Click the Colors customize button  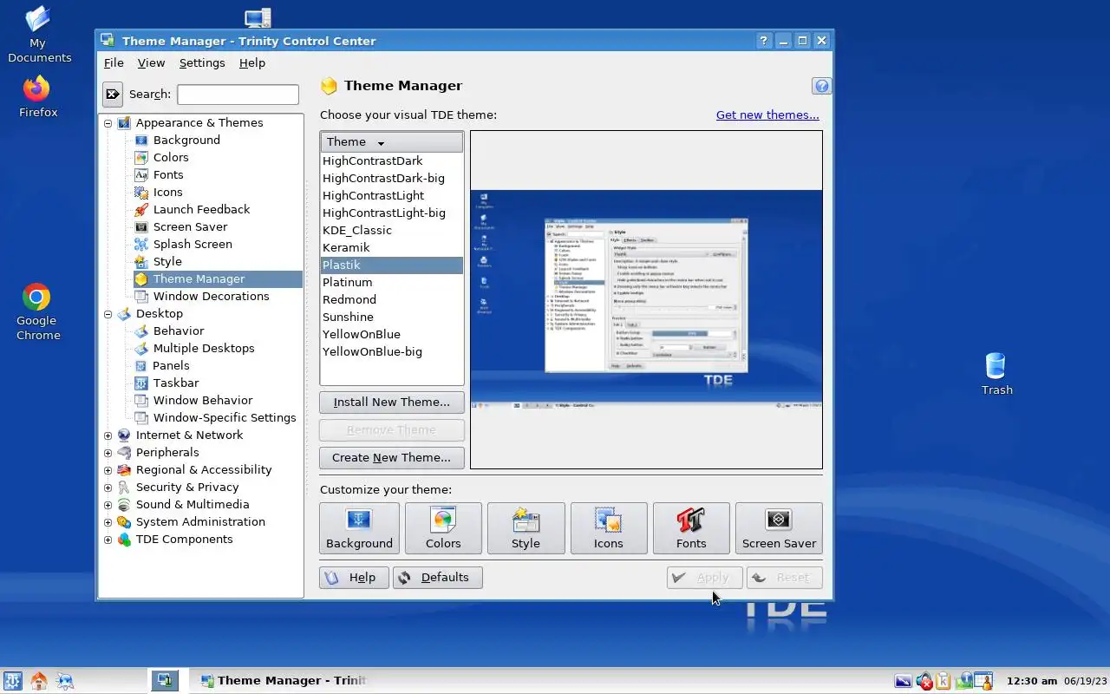tap(443, 528)
